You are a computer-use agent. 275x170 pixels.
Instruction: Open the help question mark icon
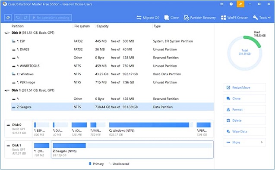231,4
